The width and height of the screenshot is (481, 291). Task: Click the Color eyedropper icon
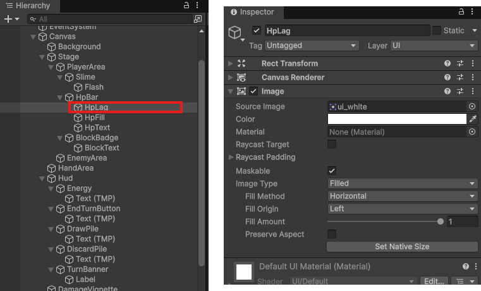point(473,119)
